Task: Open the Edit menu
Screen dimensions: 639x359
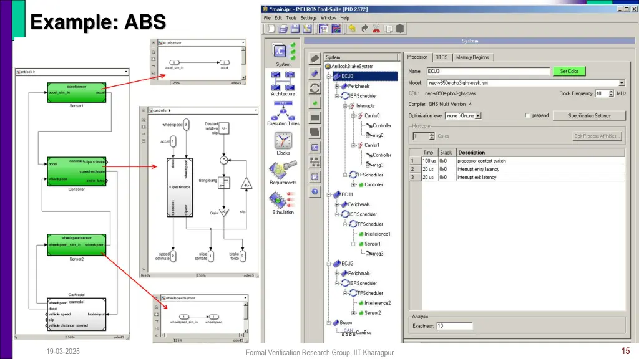Action: coord(278,18)
